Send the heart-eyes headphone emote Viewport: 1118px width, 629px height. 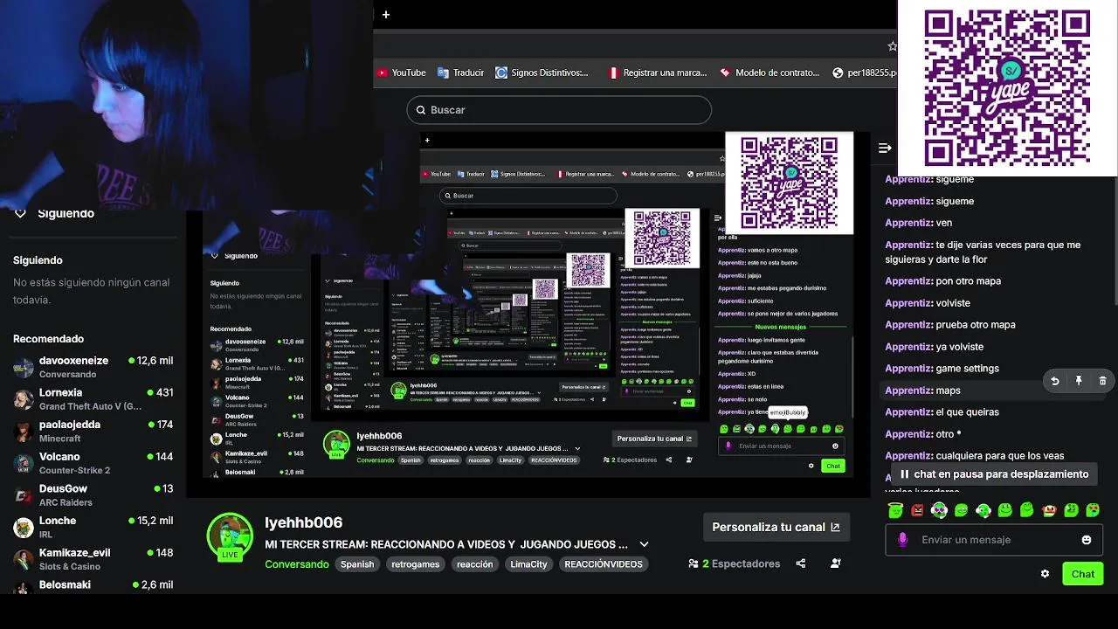(939, 510)
